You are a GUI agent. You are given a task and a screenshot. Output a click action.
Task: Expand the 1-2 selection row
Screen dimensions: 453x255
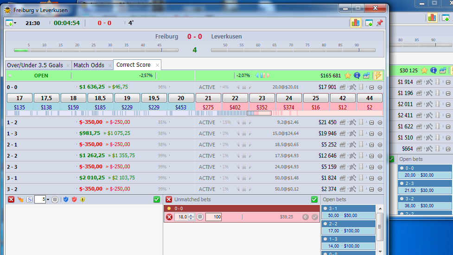pyautogui.click(x=371, y=123)
